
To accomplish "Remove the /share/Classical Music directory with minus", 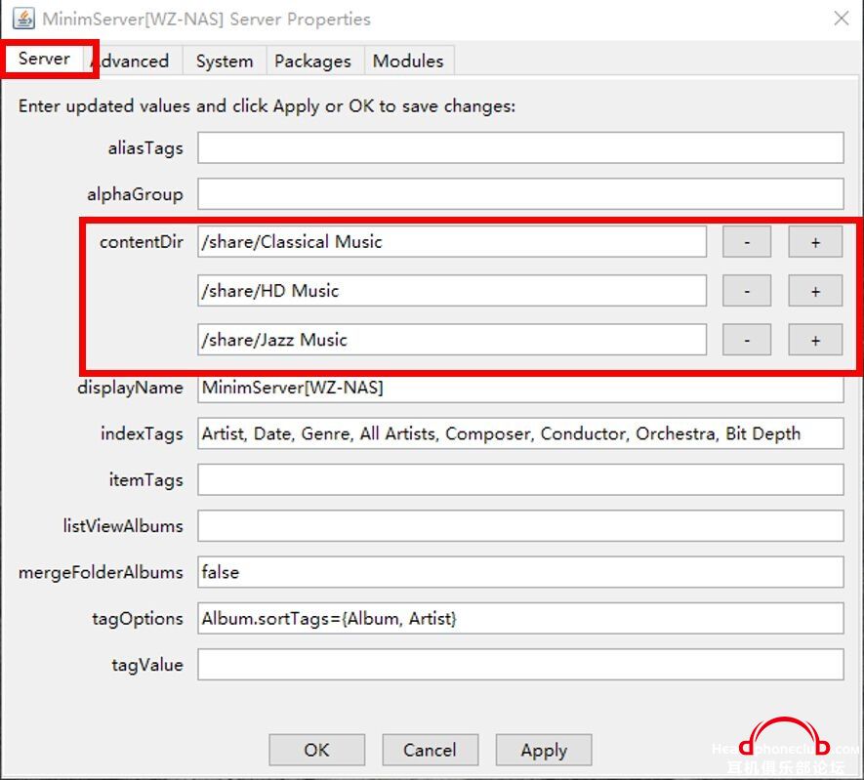I will click(x=747, y=242).
